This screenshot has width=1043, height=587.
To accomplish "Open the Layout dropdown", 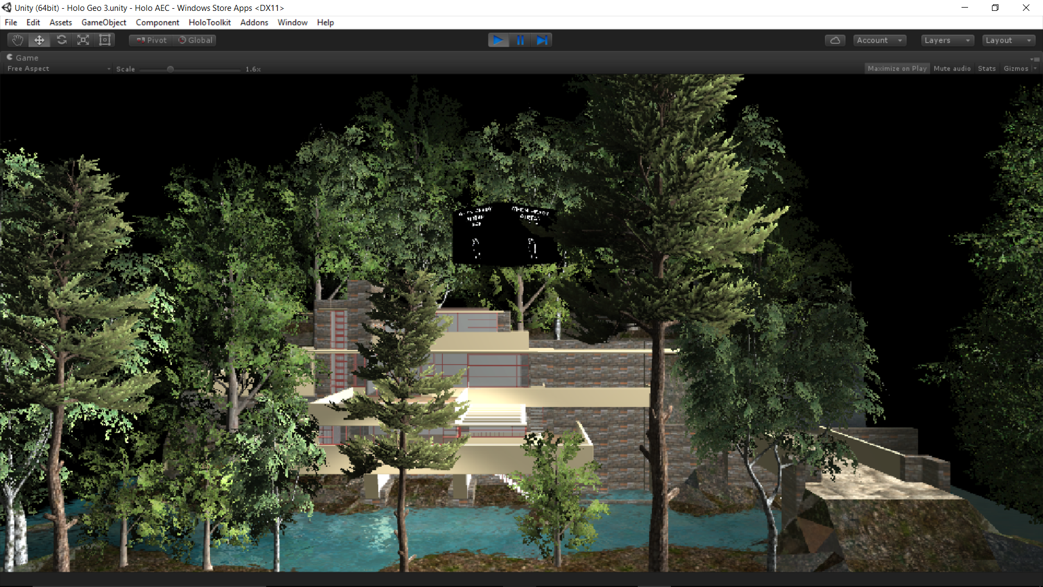I will click(x=1008, y=40).
